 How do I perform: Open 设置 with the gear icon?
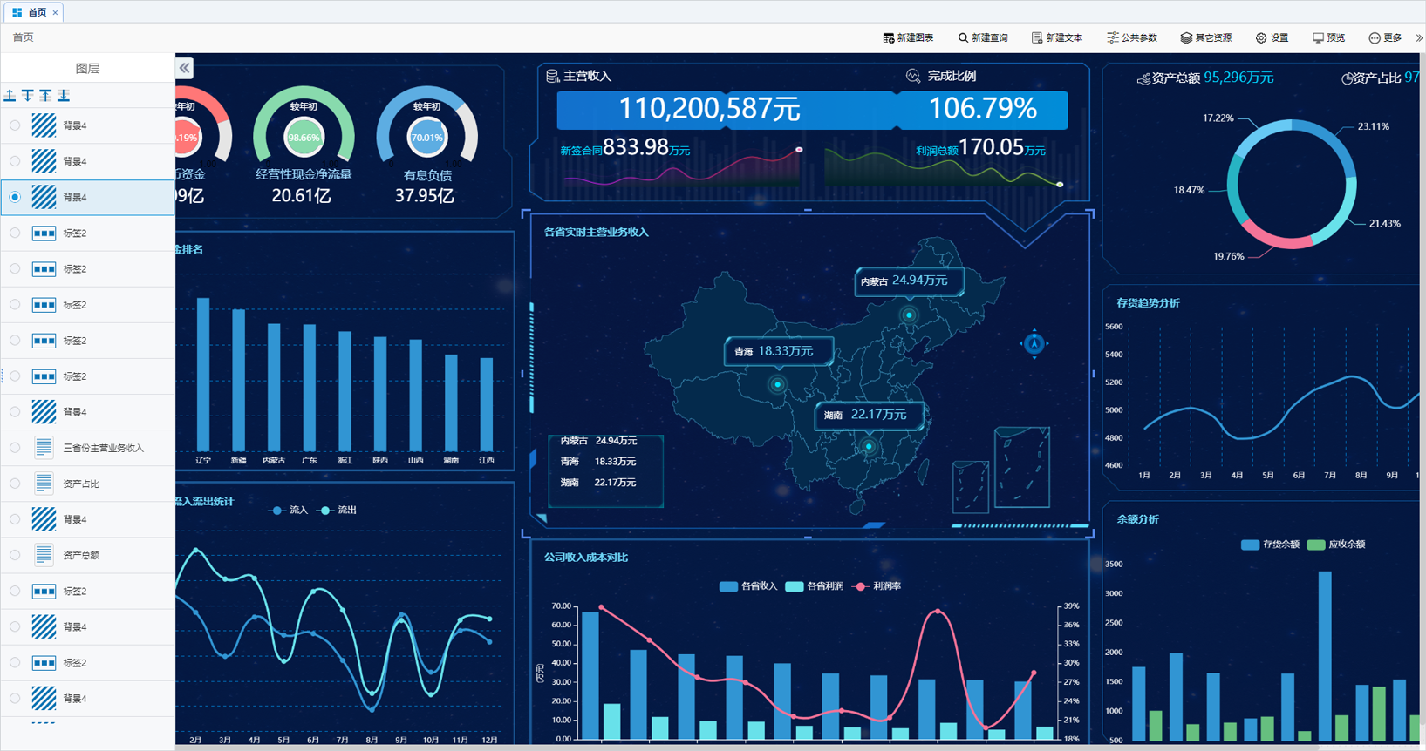(x=1272, y=37)
